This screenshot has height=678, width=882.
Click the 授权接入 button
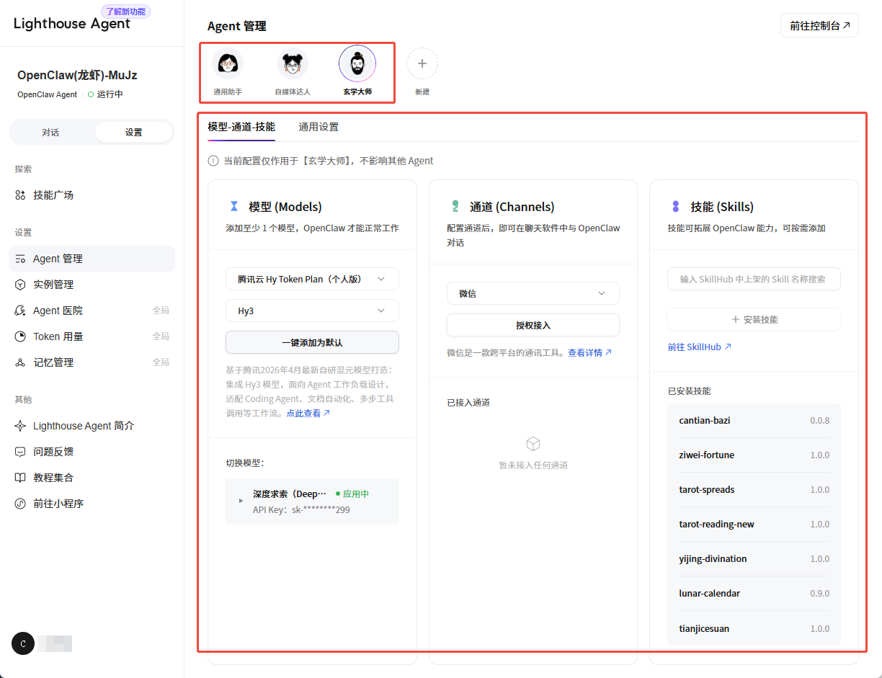[x=533, y=325]
